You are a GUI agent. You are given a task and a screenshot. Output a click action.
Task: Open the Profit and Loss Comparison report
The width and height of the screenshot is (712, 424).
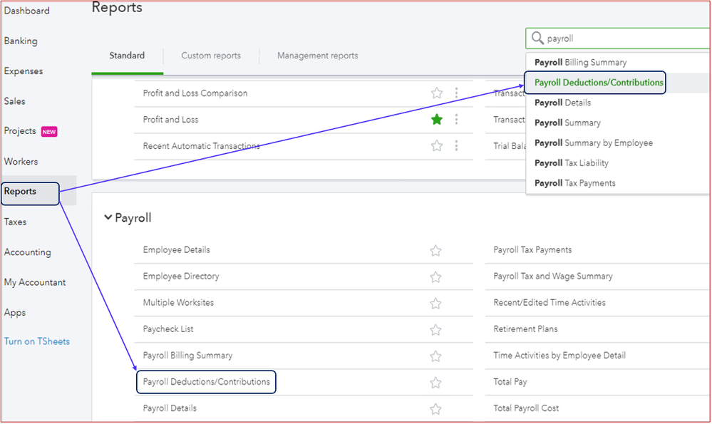click(x=195, y=93)
